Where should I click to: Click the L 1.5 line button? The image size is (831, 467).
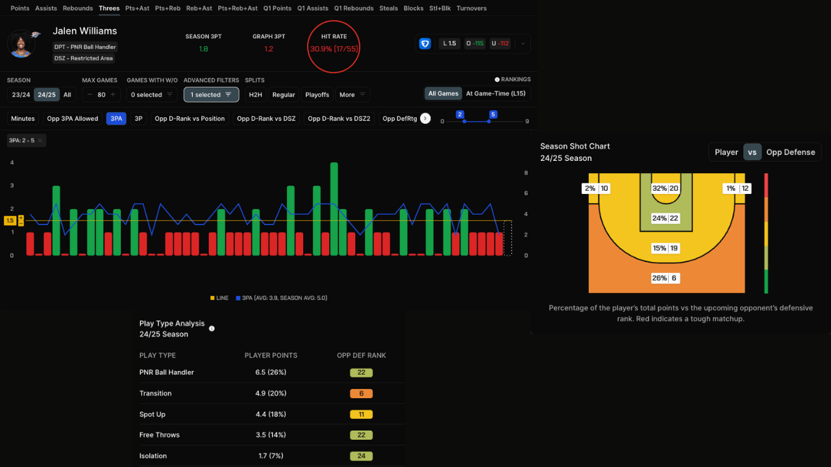450,43
